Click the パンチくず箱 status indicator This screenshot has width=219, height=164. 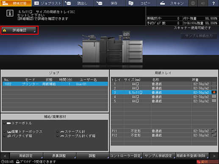[x=4, y=136]
